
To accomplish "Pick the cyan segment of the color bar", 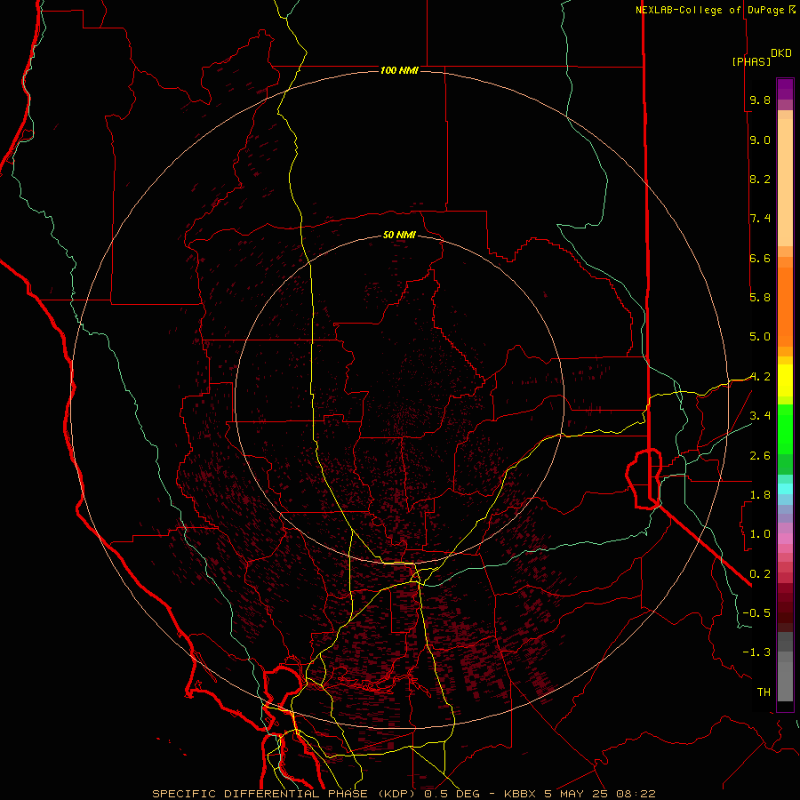I will pos(785,489).
